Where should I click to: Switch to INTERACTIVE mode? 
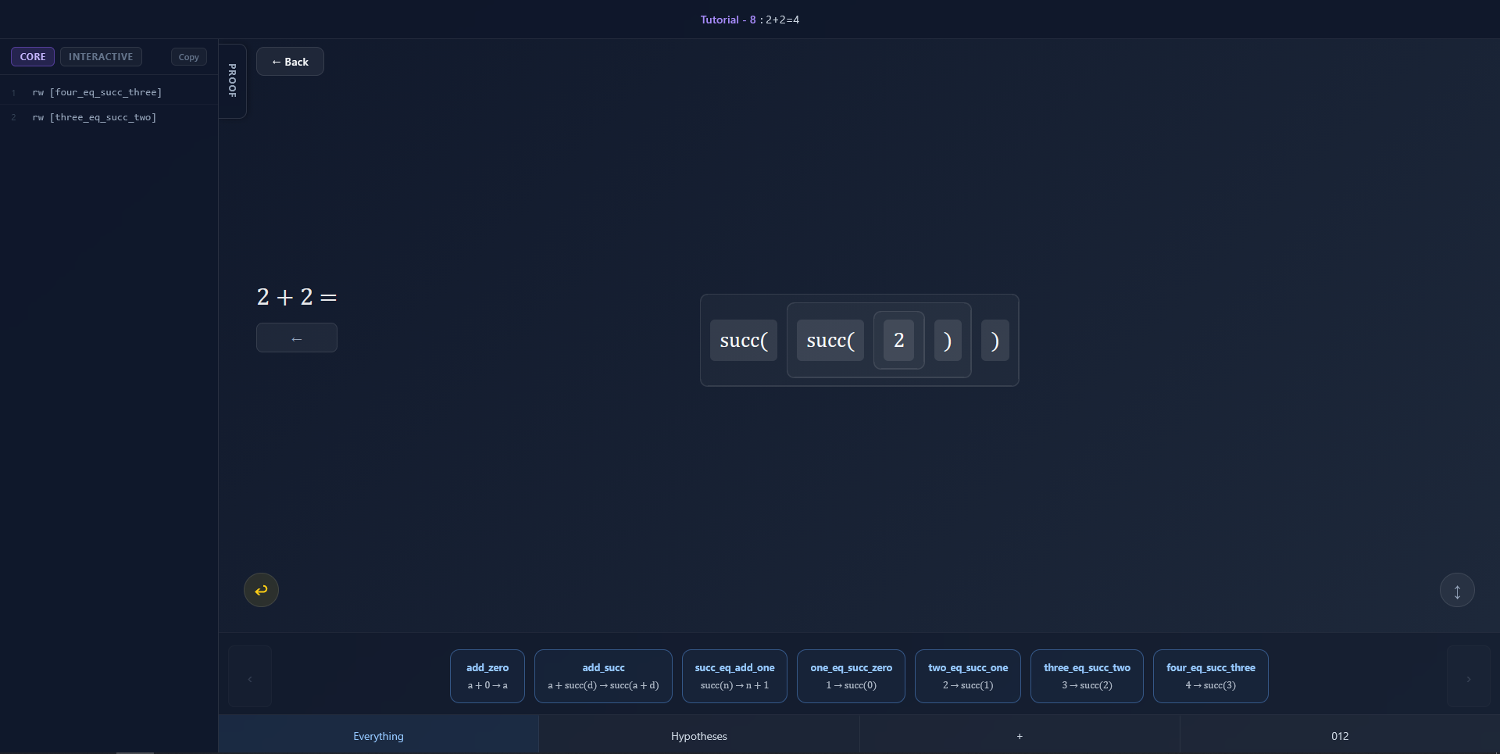(x=101, y=57)
